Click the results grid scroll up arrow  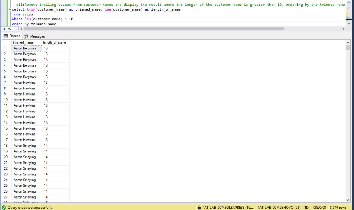coord(348,42)
